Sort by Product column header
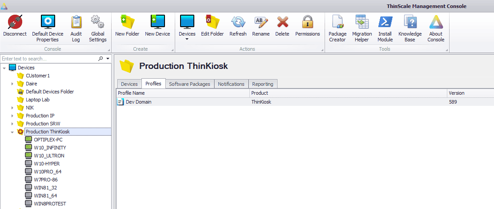 tap(348, 93)
